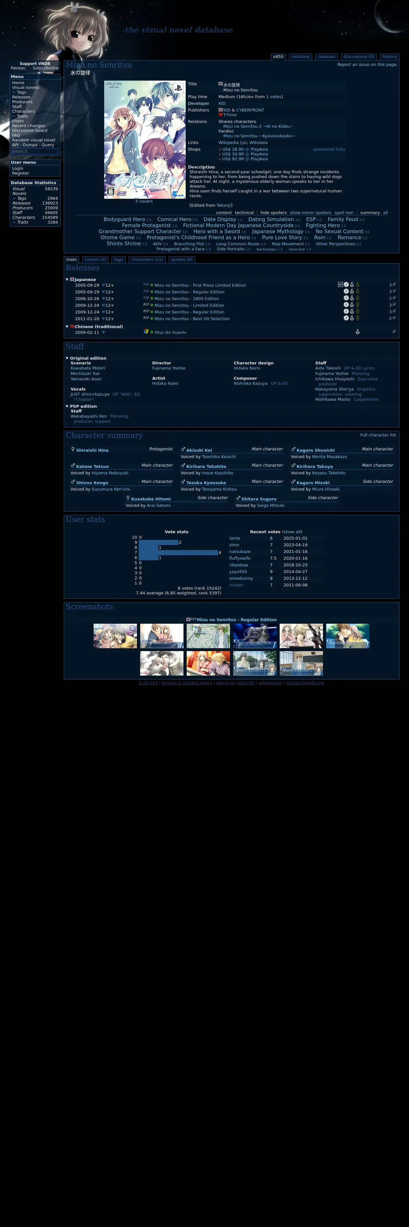The image size is (409, 1227).
Task: Open external links icon on First Press Limited Edition row
Action: 394,284
